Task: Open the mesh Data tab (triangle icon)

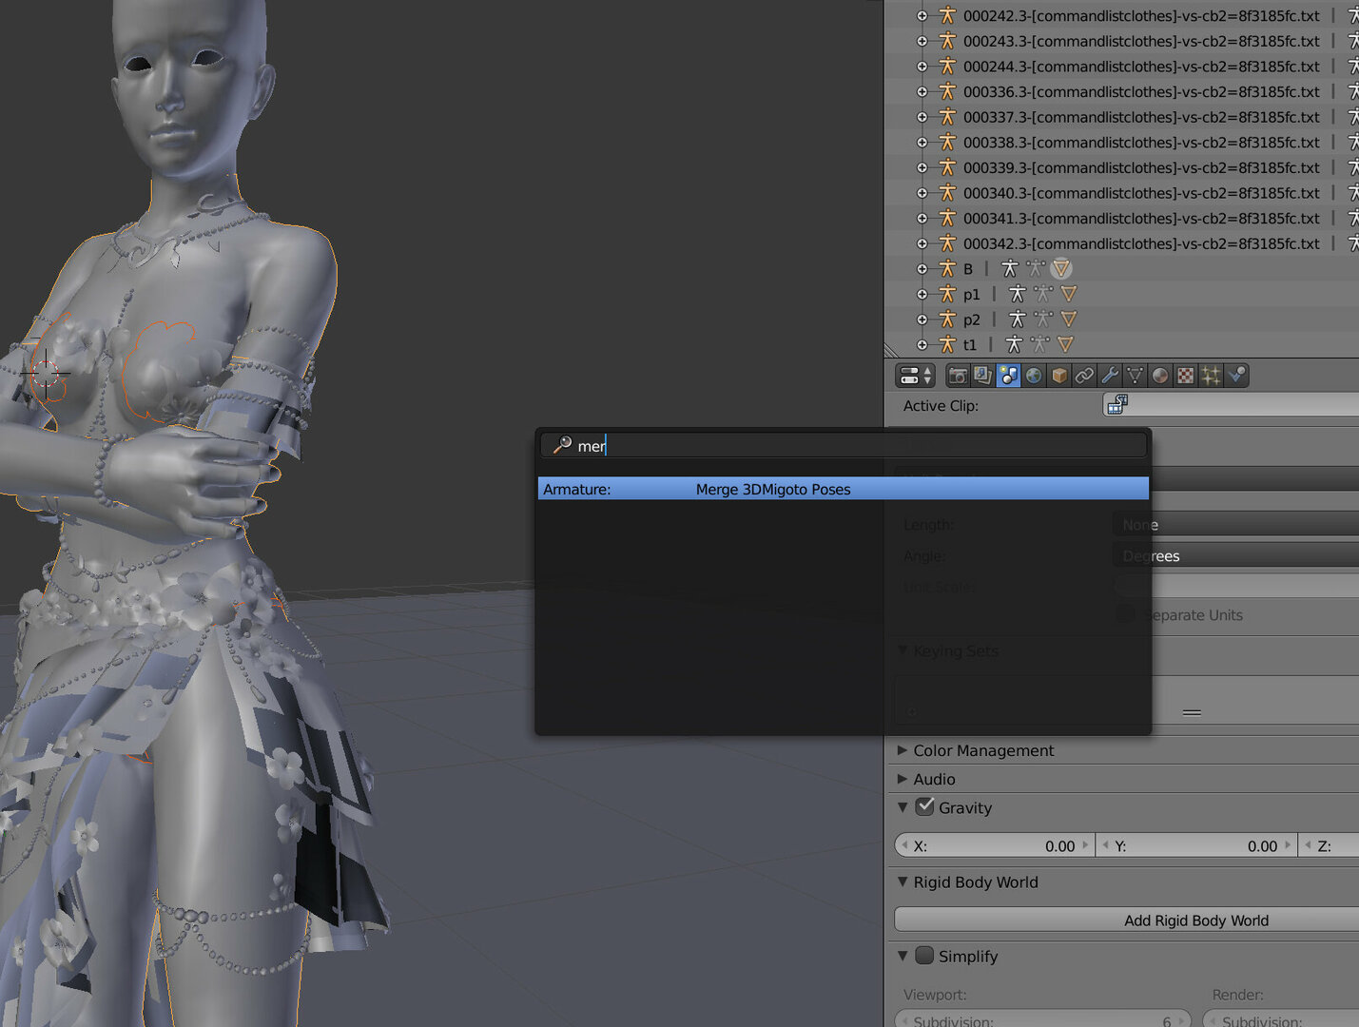Action: click(1135, 376)
